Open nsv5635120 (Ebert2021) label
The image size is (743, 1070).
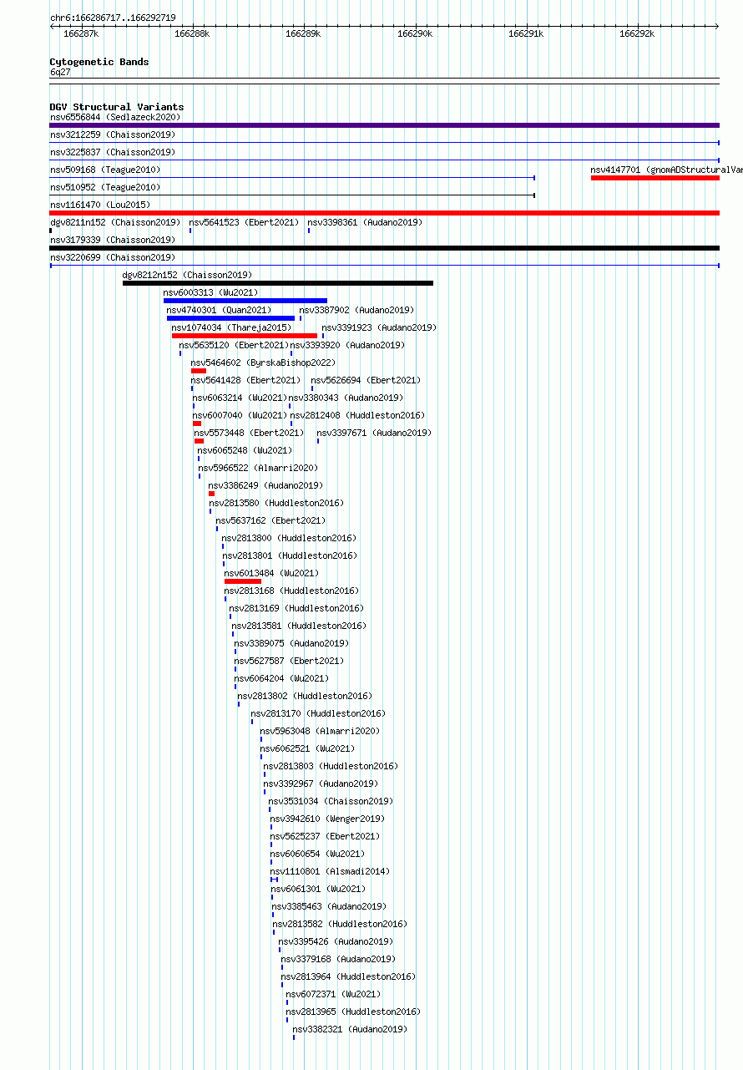[x=235, y=345]
